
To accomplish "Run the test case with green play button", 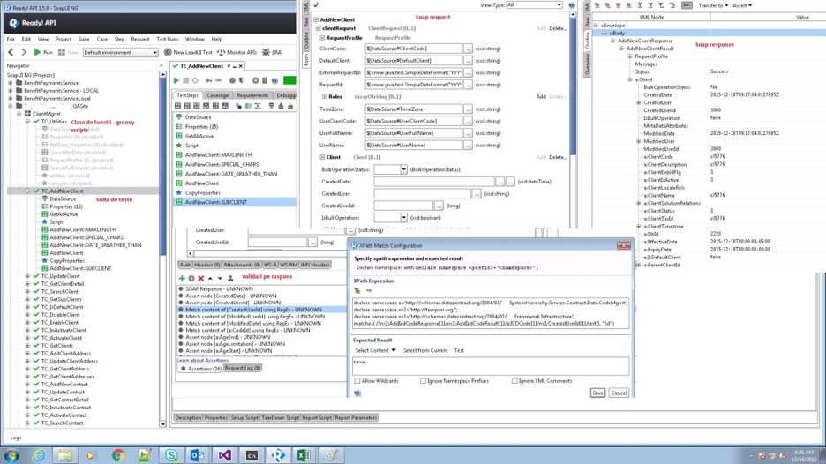I will tap(176, 80).
